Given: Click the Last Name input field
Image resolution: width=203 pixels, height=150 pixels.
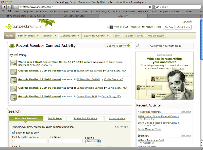Looking at the screenshot, I should (x=65, y=141).
